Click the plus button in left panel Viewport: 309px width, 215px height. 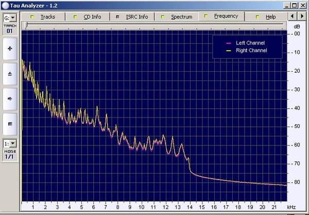pos(10,48)
